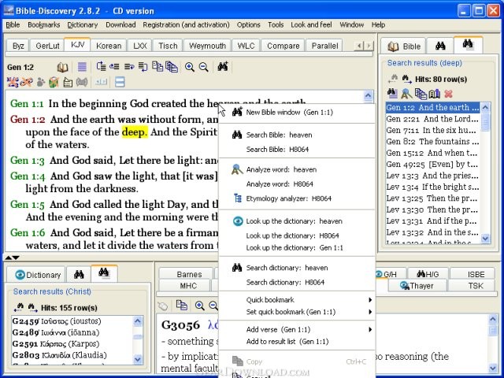
Task: Click the grayed audio speaker icon
Action: pyautogui.click(x=82, y=82)
